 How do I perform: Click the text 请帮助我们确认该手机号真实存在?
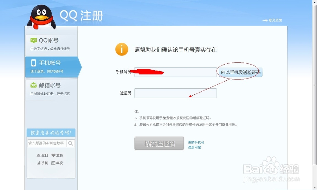176,50
